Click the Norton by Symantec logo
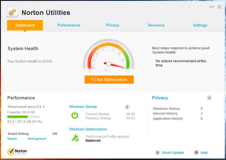Image resolution: width=226 pixels, height=160 pixels. click(17, 152)
